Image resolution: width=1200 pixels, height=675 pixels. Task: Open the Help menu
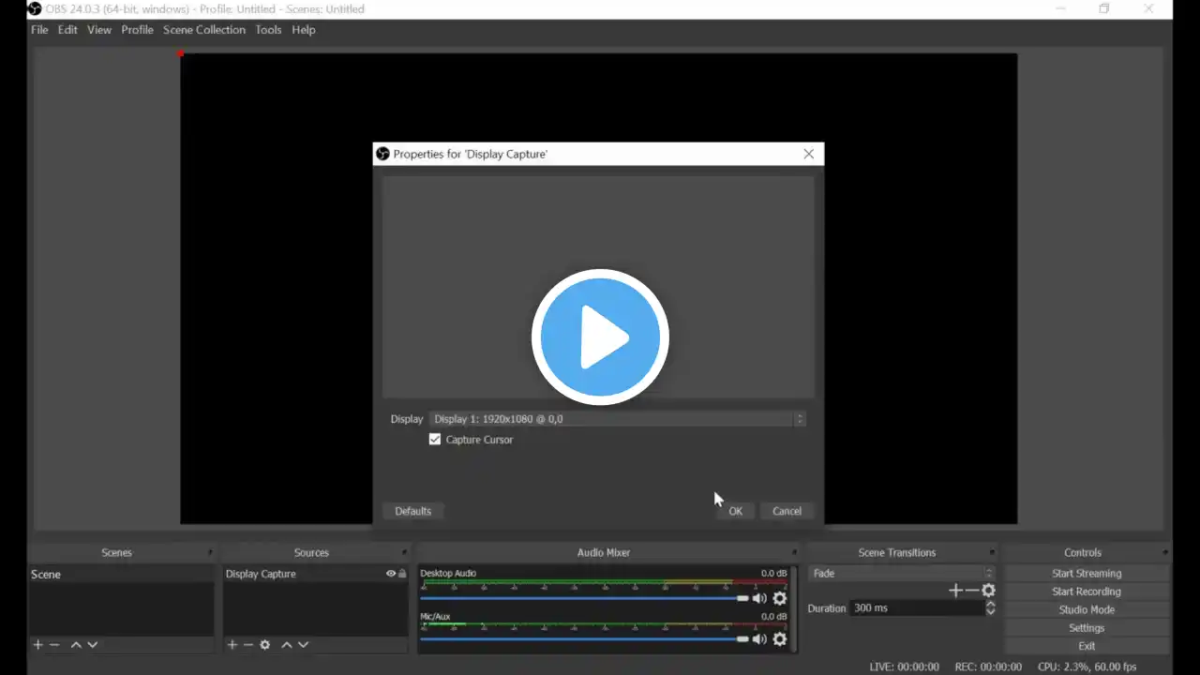[303, 30]
